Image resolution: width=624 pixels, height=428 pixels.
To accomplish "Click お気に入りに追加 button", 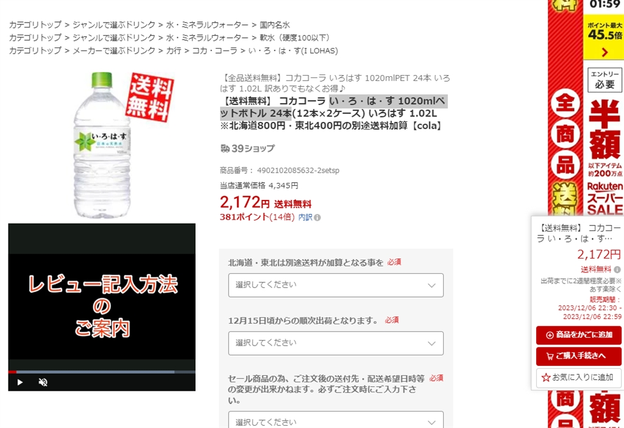I will coord(579,378).
